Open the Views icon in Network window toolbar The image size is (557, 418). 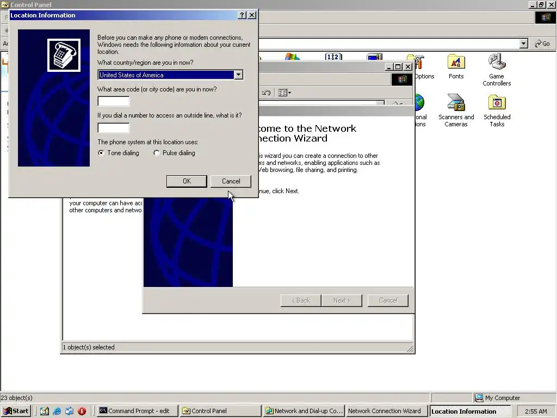(284, 93)
